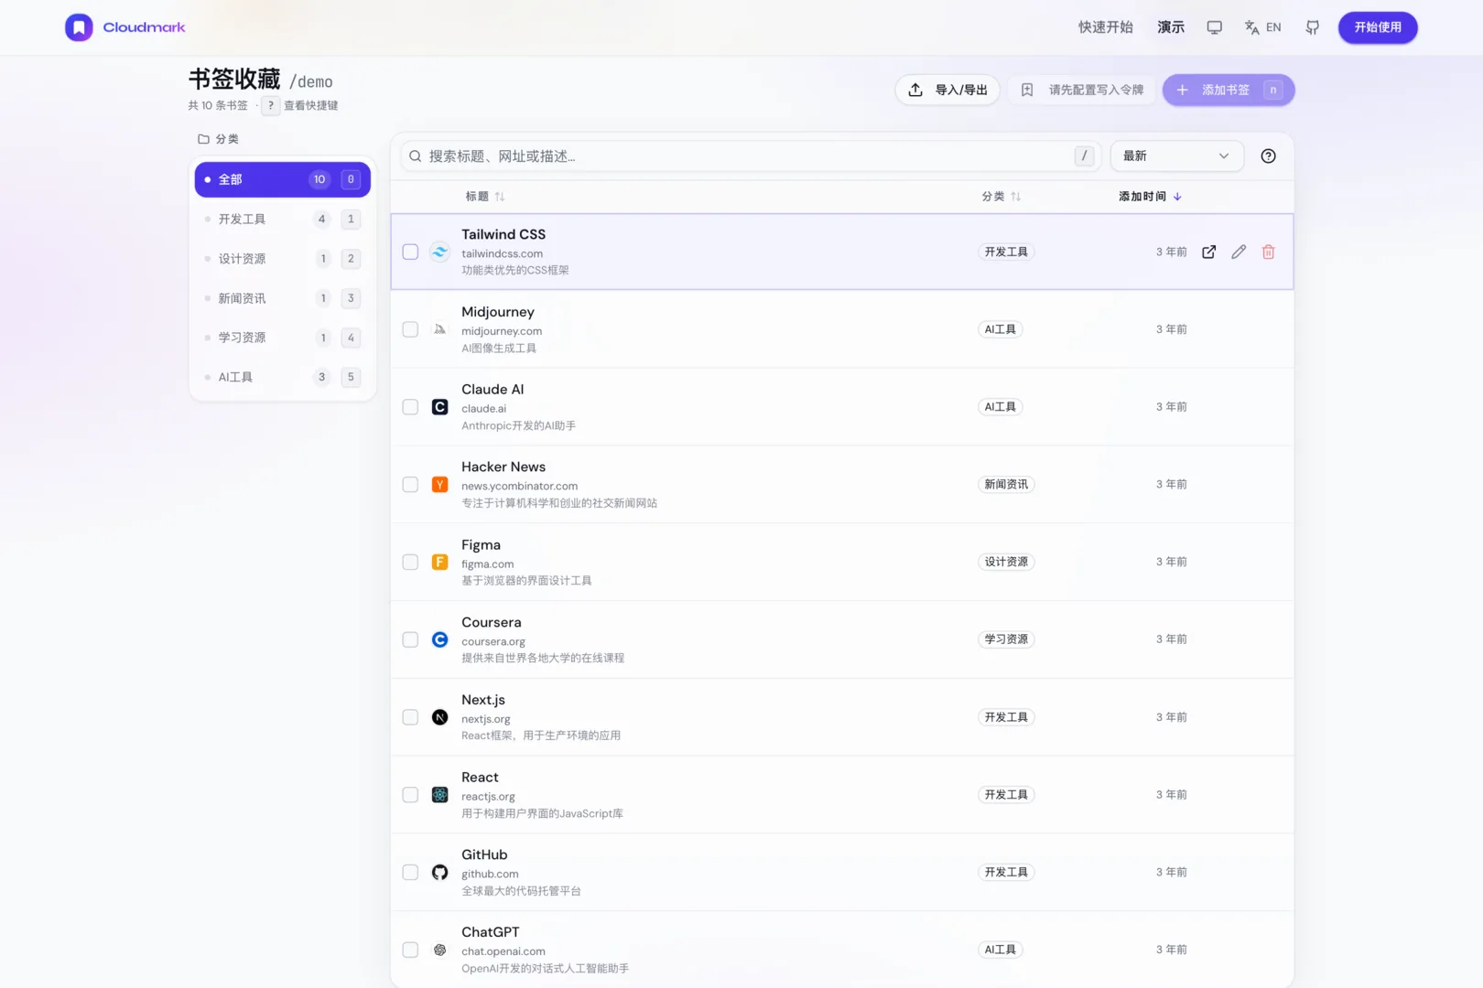Select the Figma row checkbox
Image resolution: width=1483 pixels, height=988 pixels.
pos(410,562)
